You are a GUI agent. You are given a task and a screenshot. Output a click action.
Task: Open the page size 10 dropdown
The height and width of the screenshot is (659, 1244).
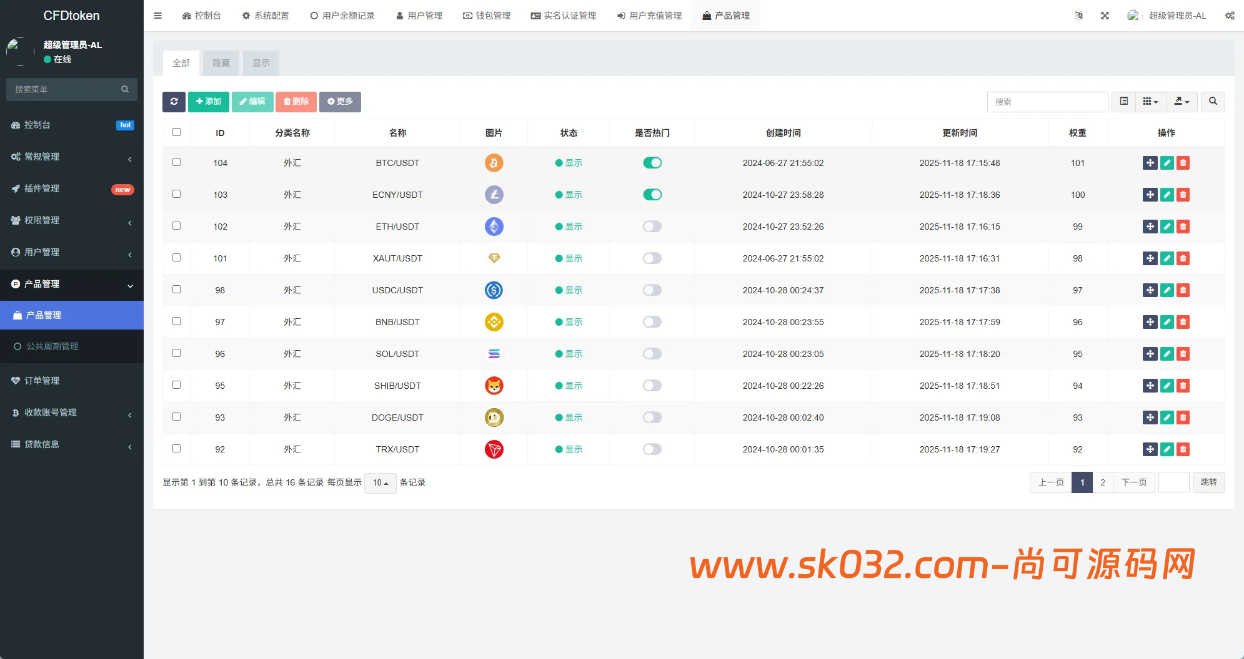(380, 482)
